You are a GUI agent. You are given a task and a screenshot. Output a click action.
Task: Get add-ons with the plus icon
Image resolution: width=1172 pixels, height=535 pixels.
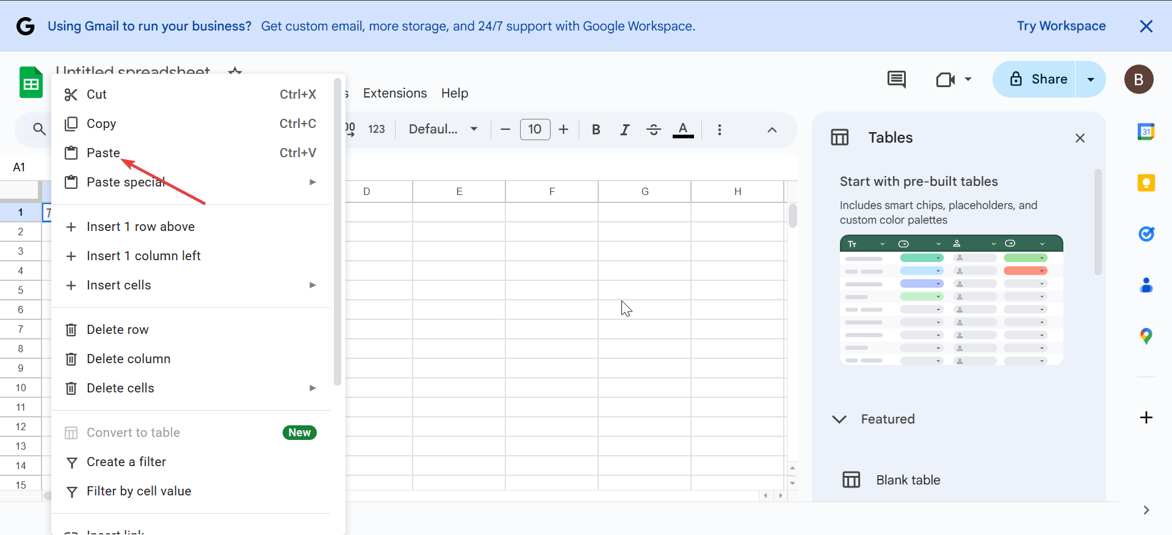pos(1146,417)
